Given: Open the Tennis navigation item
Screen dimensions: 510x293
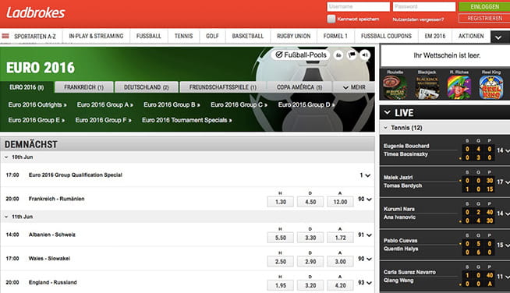Looking at the screenshot, I should click(x=183, y=36).
